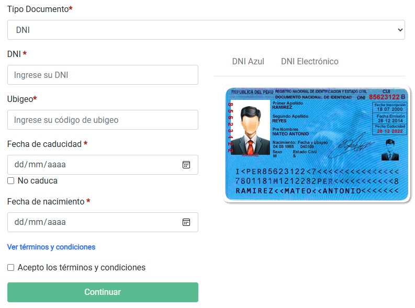Enable the No caduca checkbox
The width and height of the screenshot is (415, 308).
point(10,181)
